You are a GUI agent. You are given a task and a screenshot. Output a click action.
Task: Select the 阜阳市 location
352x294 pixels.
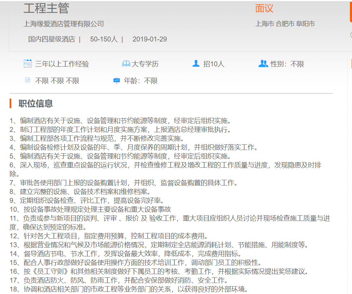306,24
